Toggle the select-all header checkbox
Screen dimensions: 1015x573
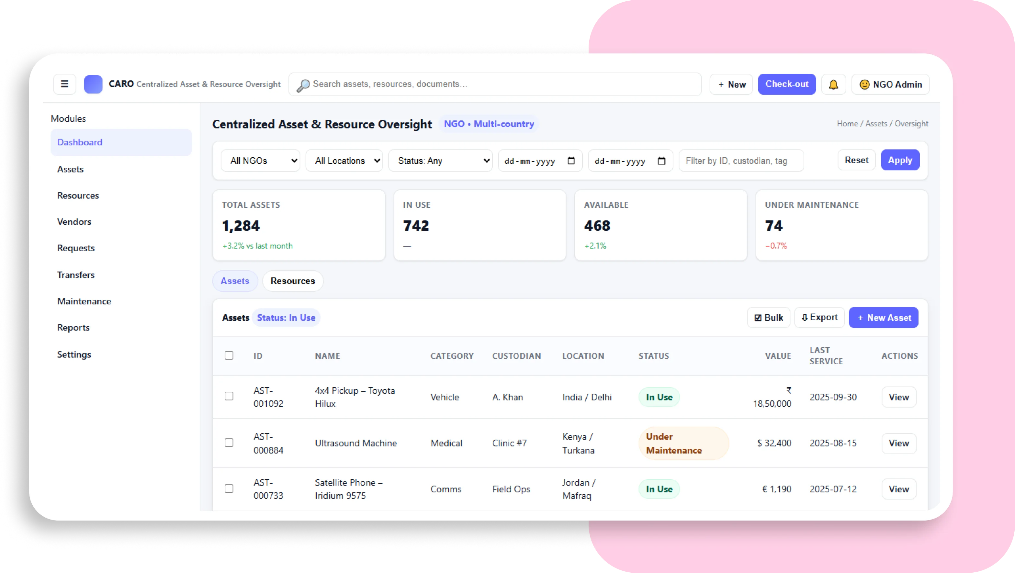point(229,355)
